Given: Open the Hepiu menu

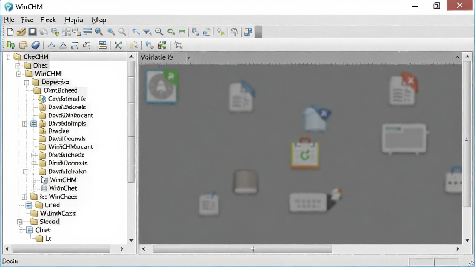Looking at the screenshot, I should (x=74, y=20).
